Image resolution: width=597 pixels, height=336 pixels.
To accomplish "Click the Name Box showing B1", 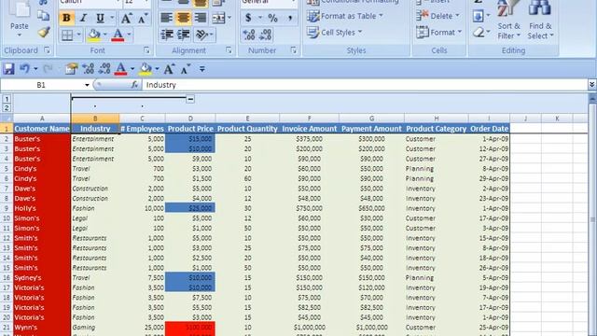I will (41, 85).
